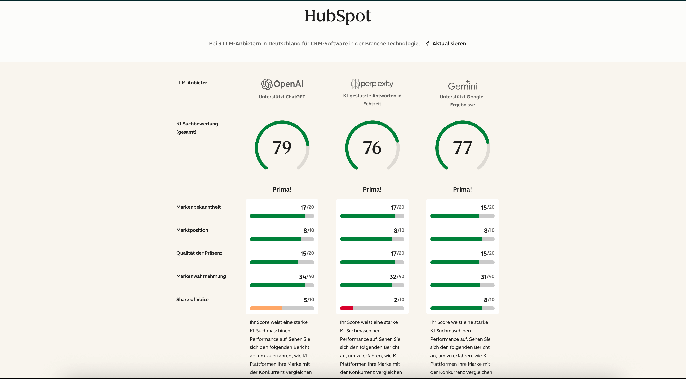Select the Perplexity logo
This screenshot has width=686, height=379.
tap(372, 83)
